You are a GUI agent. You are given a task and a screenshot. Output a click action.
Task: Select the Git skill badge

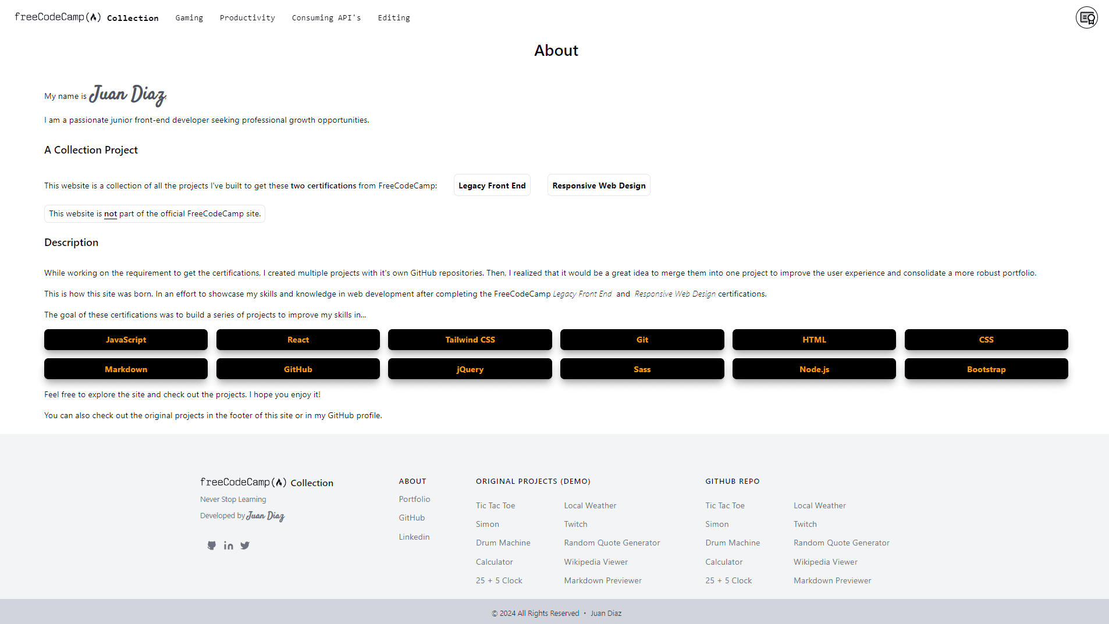point(642,340)
